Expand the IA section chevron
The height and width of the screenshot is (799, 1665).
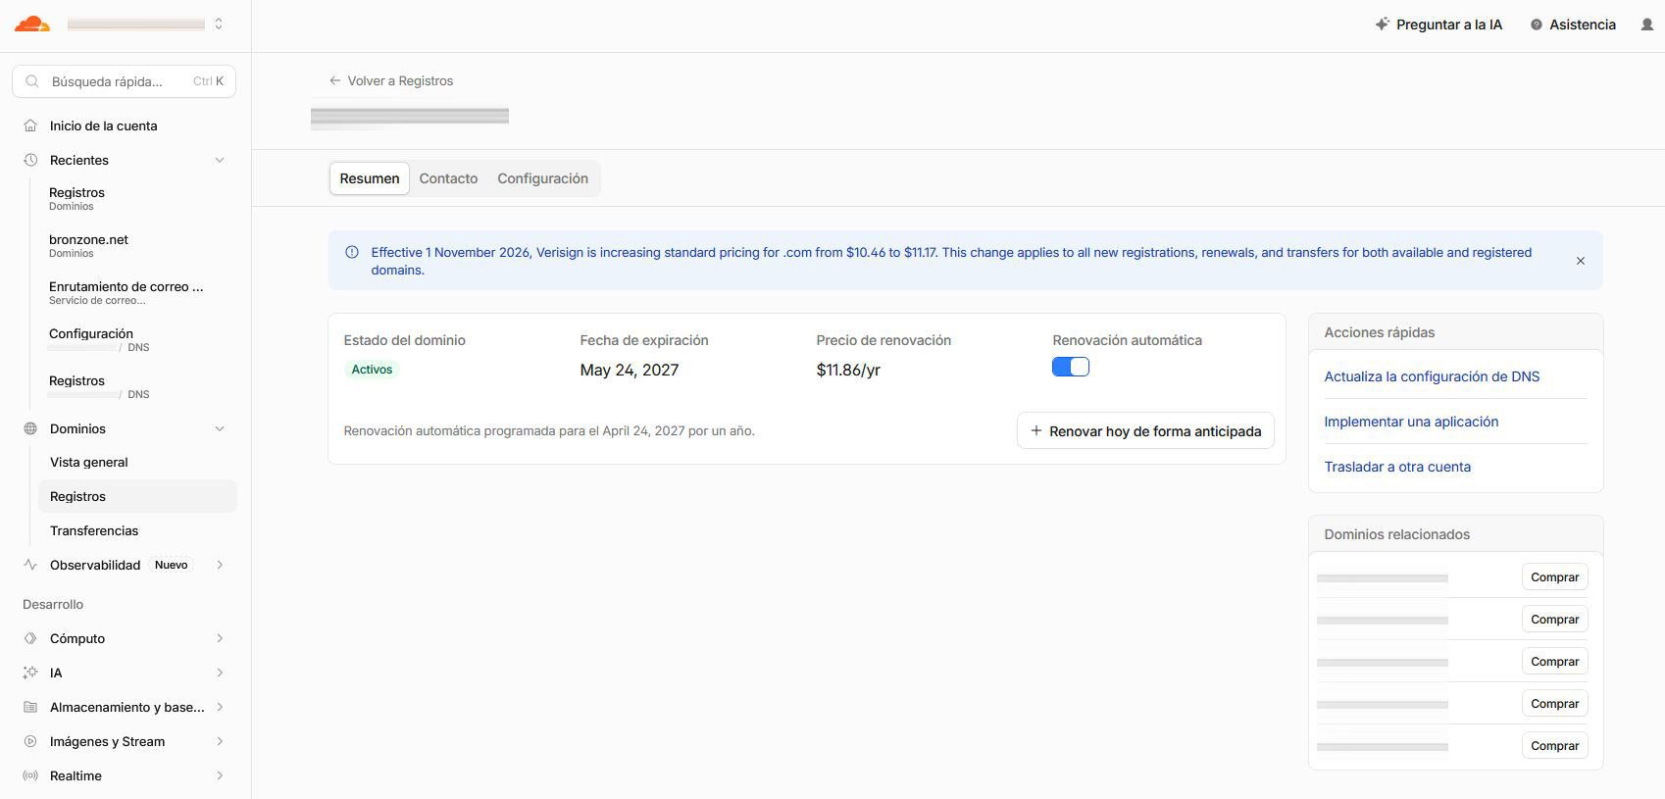coord(220,673)
